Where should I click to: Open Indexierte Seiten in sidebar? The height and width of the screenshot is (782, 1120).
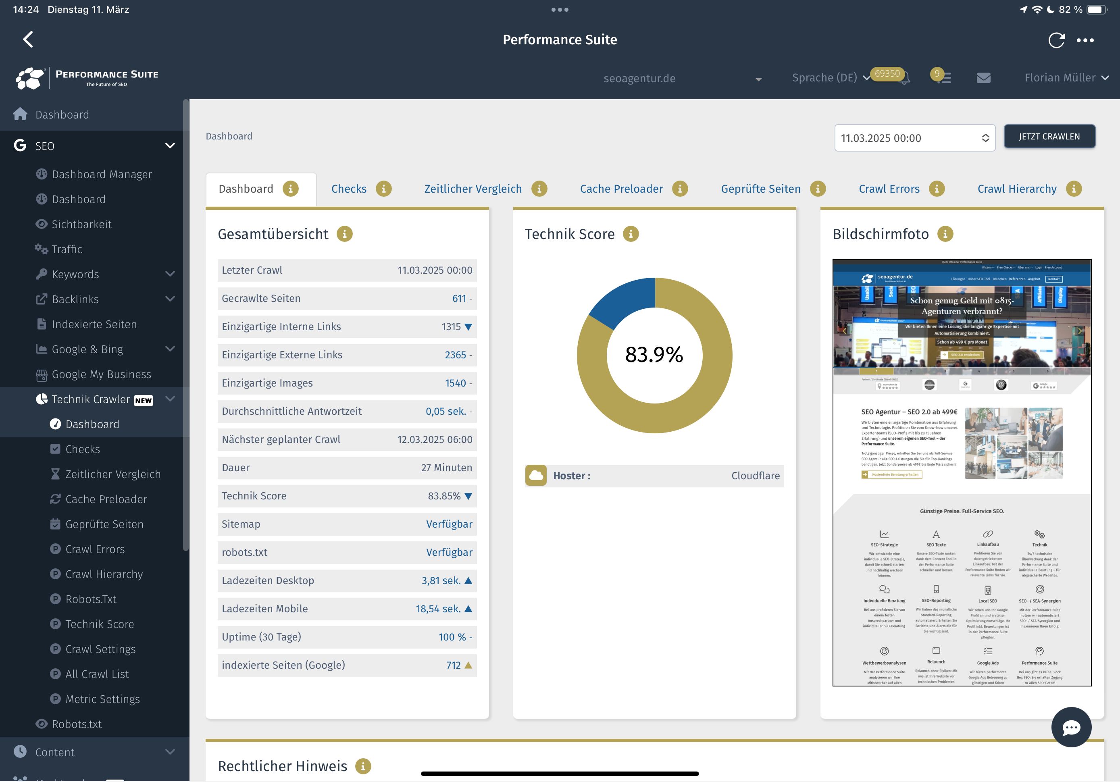(94, 324)
